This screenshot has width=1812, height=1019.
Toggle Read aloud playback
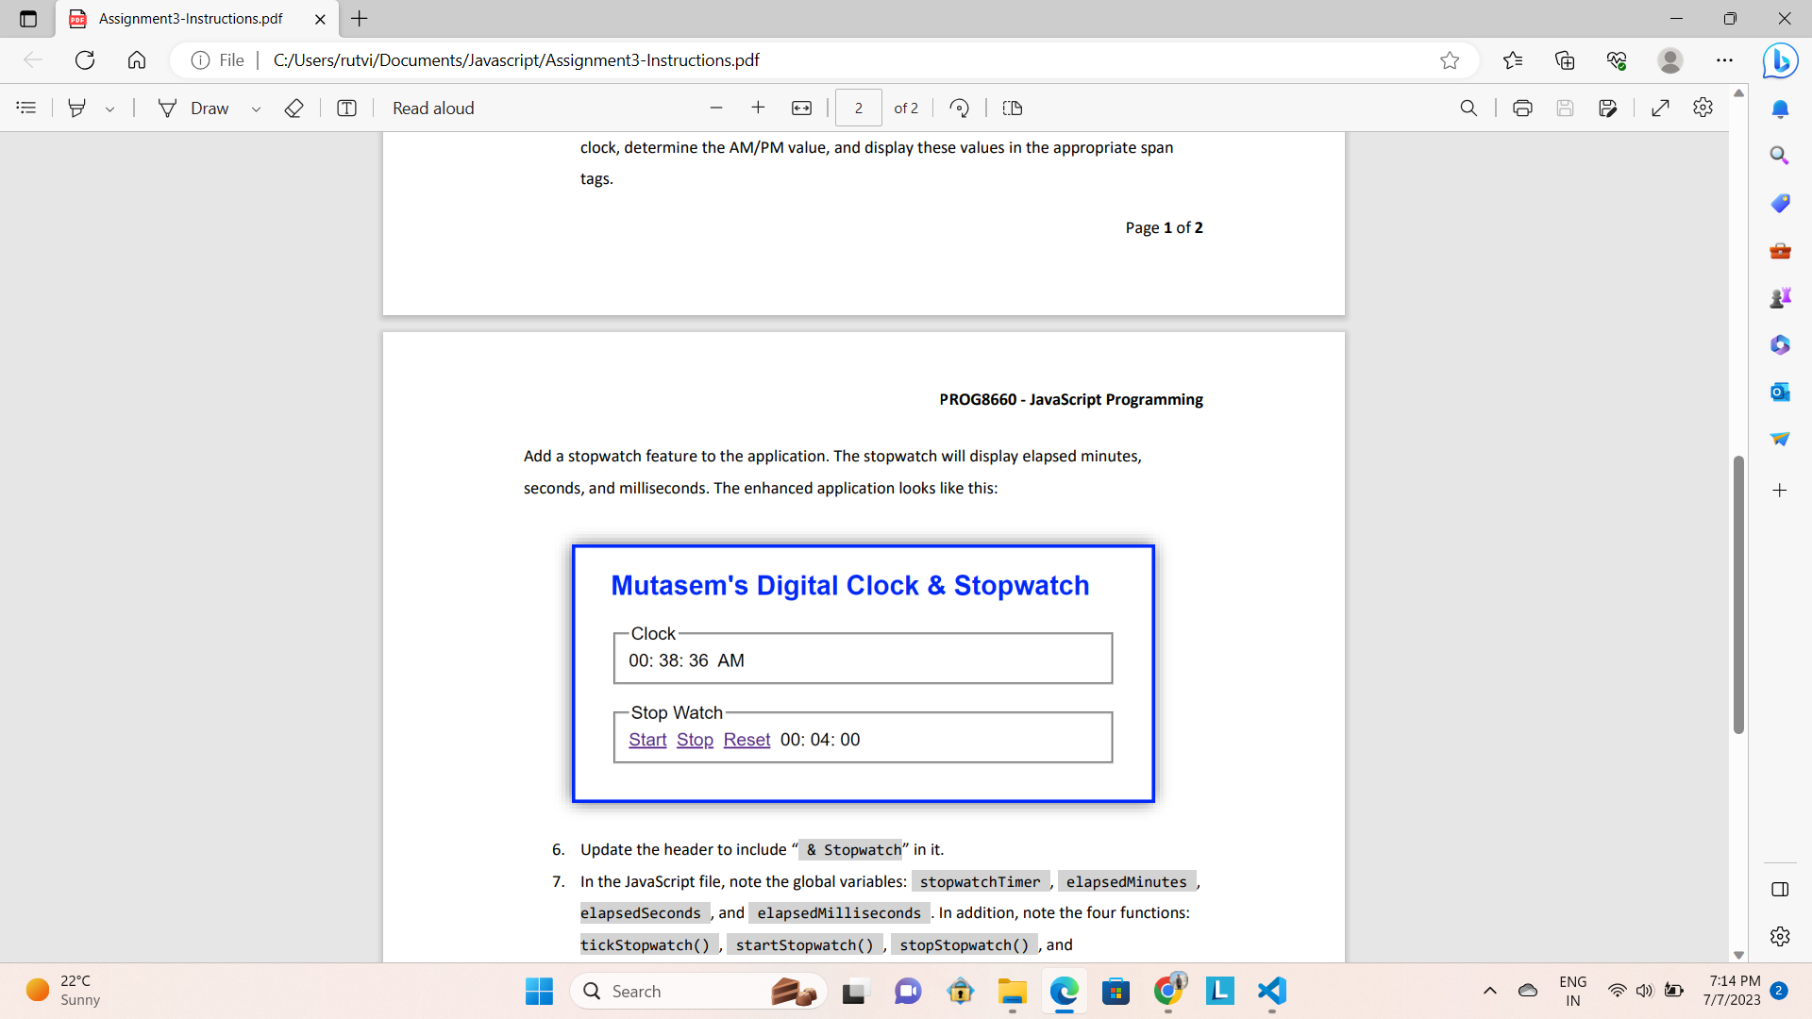pyautogui.click(x=433, y=108)
